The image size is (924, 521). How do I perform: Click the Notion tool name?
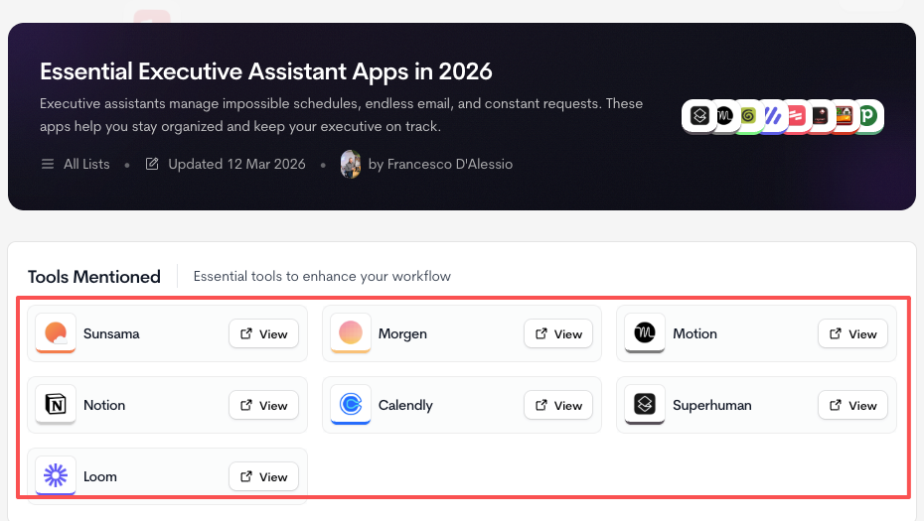tap(104, 405)
